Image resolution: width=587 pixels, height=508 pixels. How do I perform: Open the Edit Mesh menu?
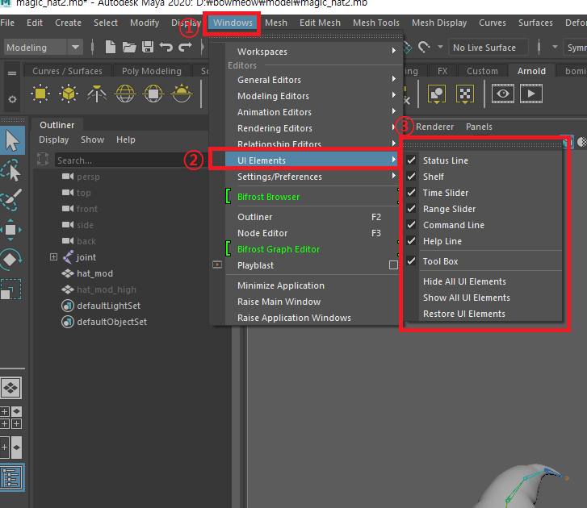pyautogui.click(x=320, y=23)
